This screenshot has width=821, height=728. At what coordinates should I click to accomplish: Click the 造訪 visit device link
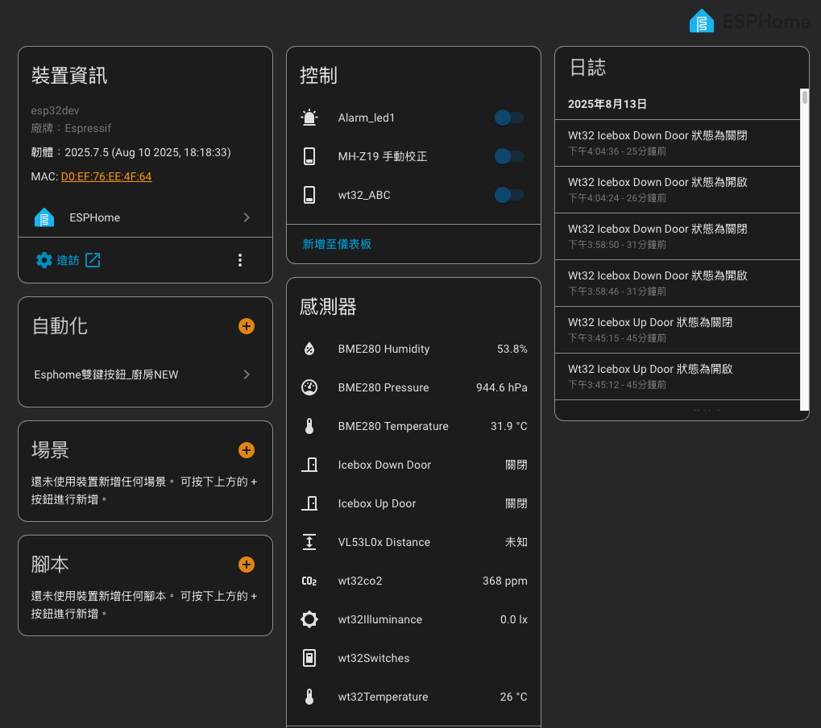point(68,260)
